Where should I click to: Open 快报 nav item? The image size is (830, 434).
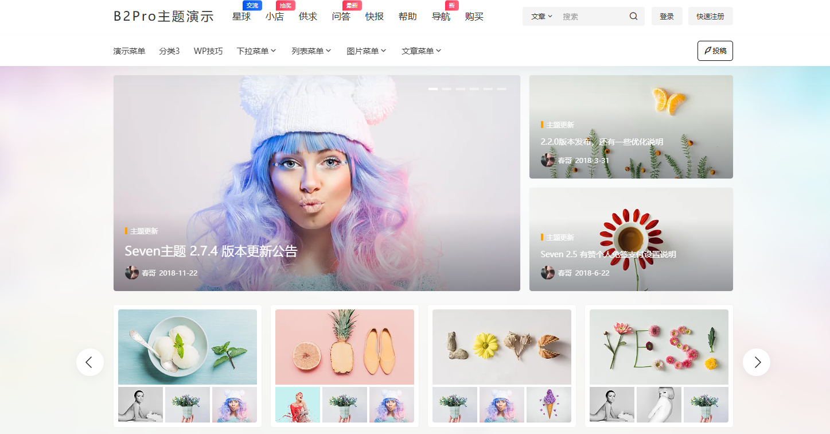coord(375,17)
